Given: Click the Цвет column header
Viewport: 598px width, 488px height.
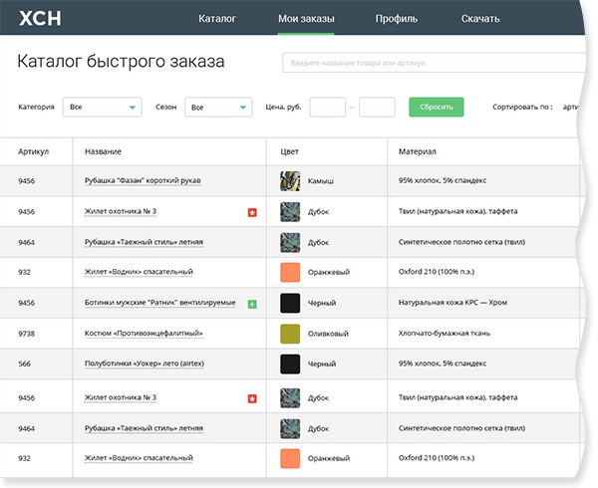Looking at the screenshot, I should pyautogui.click(x=289, y=151).
